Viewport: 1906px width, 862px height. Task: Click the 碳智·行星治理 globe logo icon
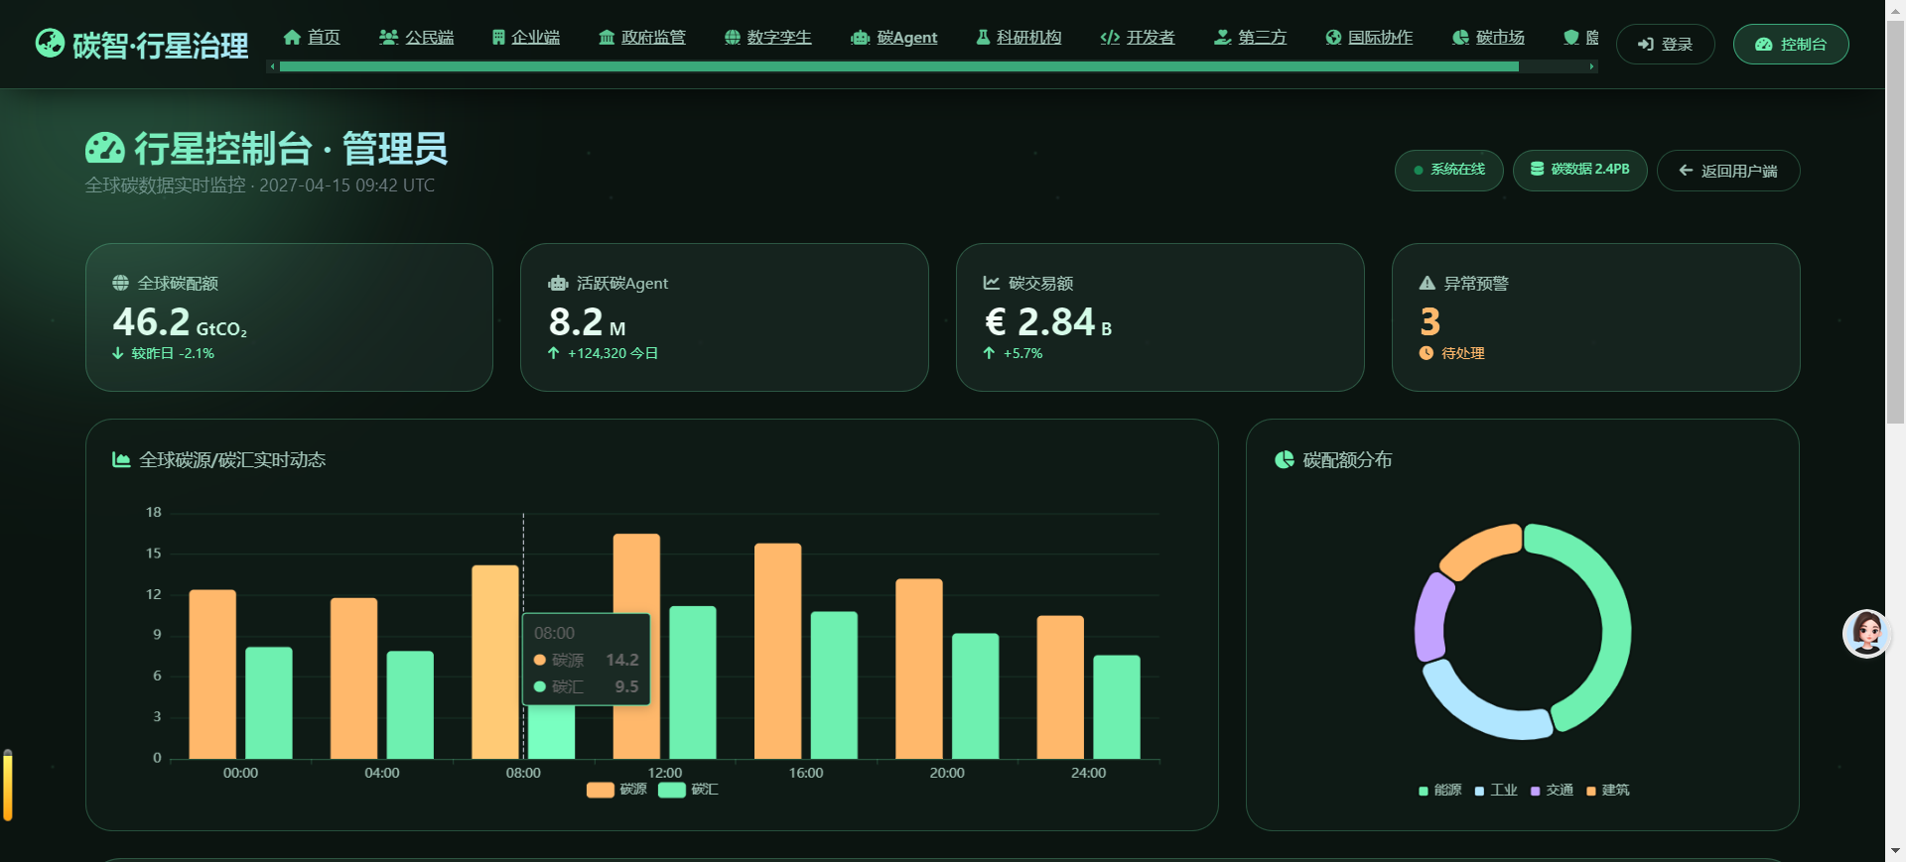pyautogui.click(x=50, y=43)
